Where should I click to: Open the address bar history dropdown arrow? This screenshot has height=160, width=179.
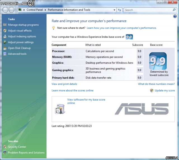[114, 10]
